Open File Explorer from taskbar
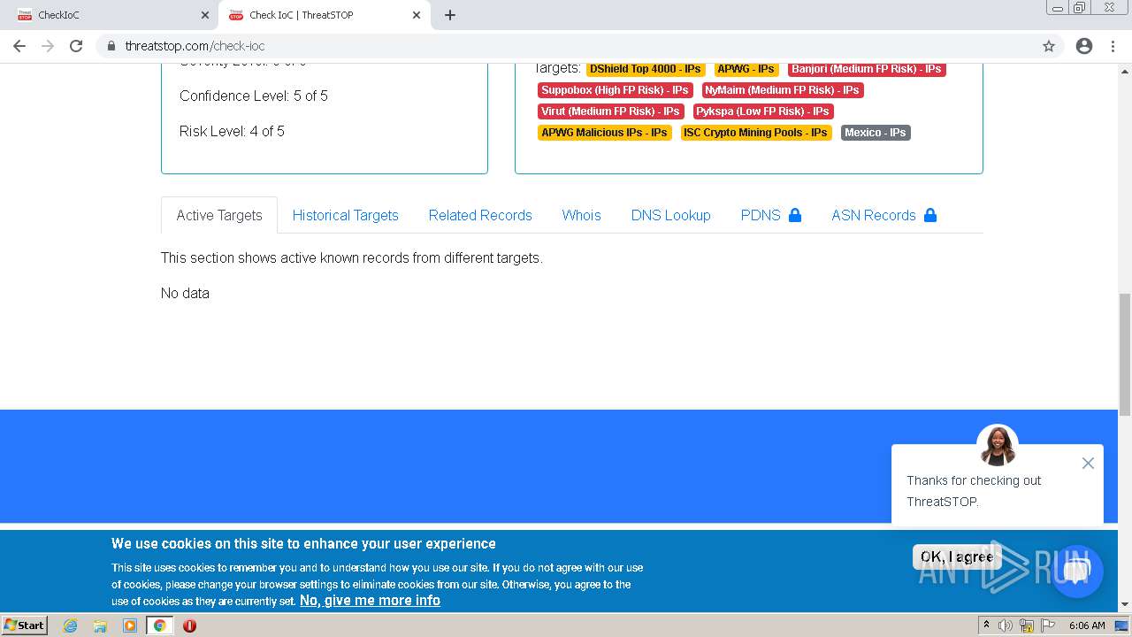The image size is (1132, 637). coord(100,625)
